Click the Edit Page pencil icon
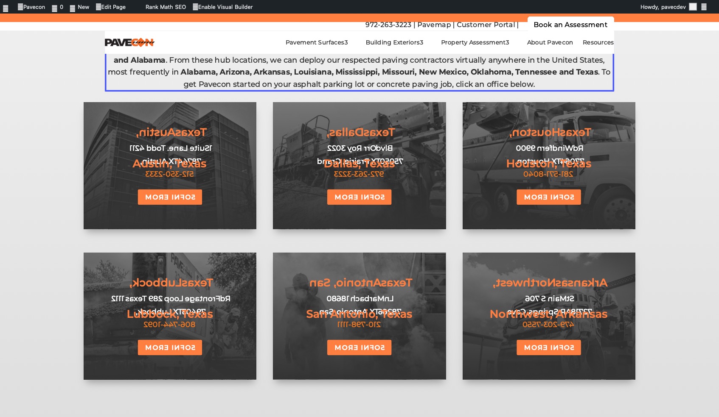This screenshot has height=417, width=719. (x=98, y=7)
